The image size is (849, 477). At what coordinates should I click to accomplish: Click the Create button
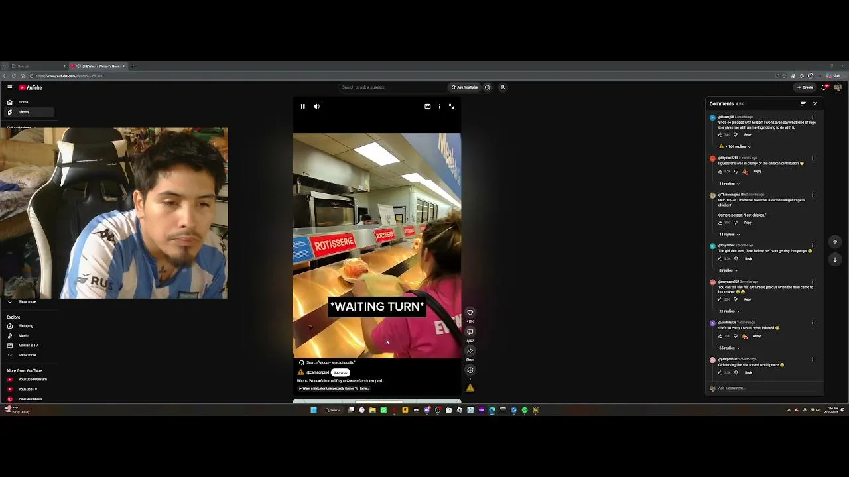coord(805,87)
